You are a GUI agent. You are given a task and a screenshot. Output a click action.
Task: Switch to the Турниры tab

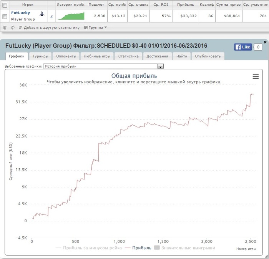click(x=40, y=56)
